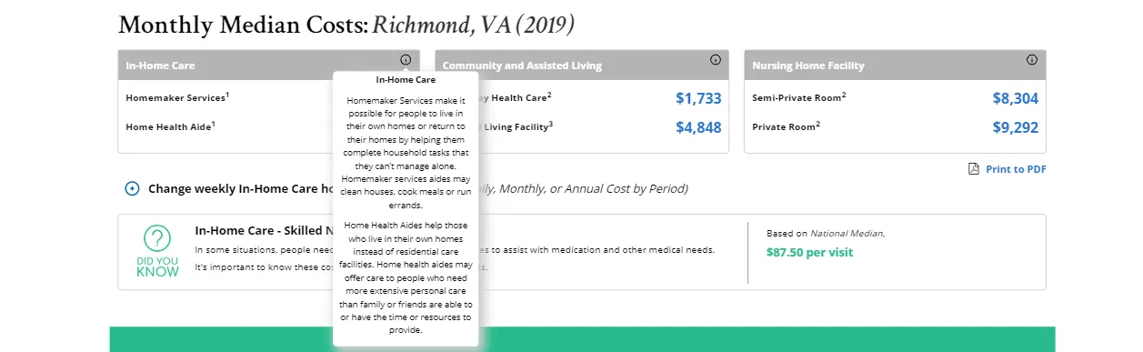The height and width of the screenshot is (352, 1143).
Task: Select the Private Room cost $9,292
Action: tap(1016, 127)
